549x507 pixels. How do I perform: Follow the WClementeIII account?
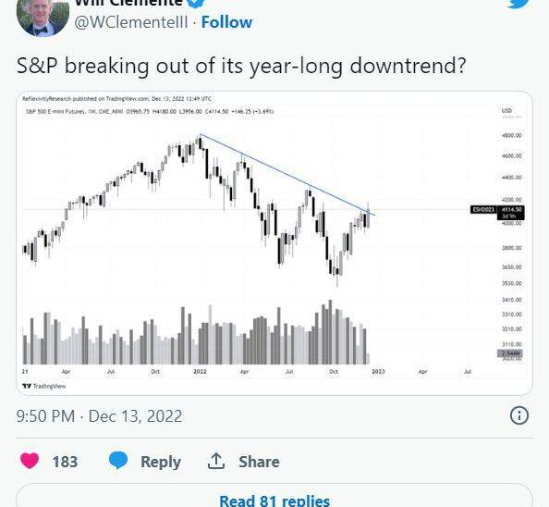[x=226, y=22]
